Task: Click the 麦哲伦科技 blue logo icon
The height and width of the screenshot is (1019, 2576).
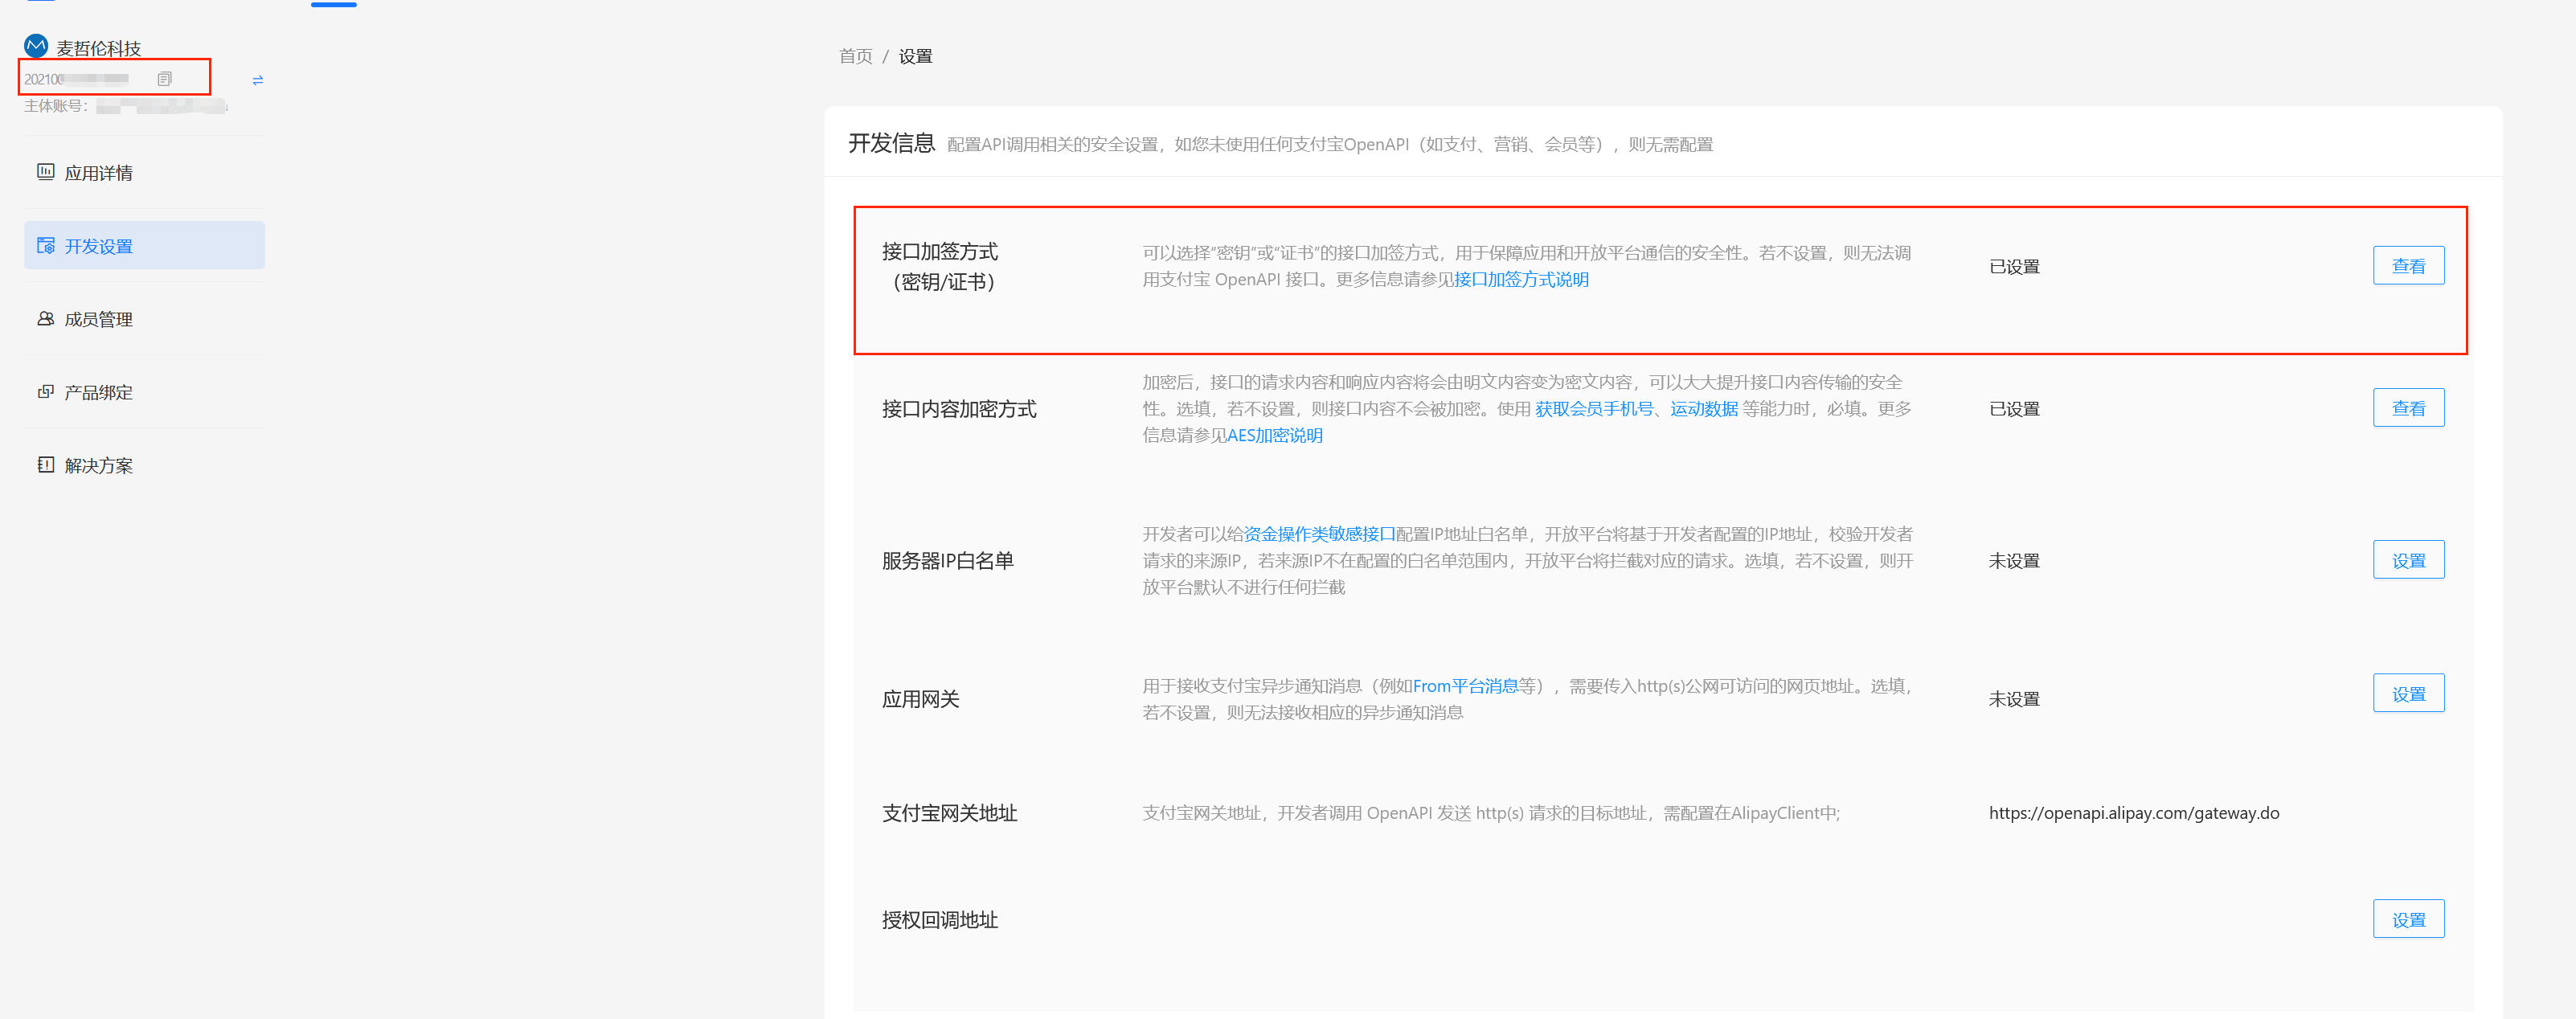Action: [x=36, y=46]
